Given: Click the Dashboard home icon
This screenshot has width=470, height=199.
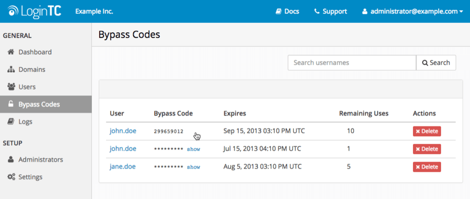Looking at the screenshot, I should tap(11, 52).
